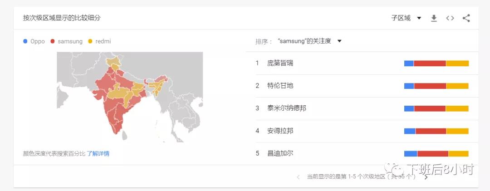
Task: Select the 庞第皆瑞 region row
Action: coord(280,63)
